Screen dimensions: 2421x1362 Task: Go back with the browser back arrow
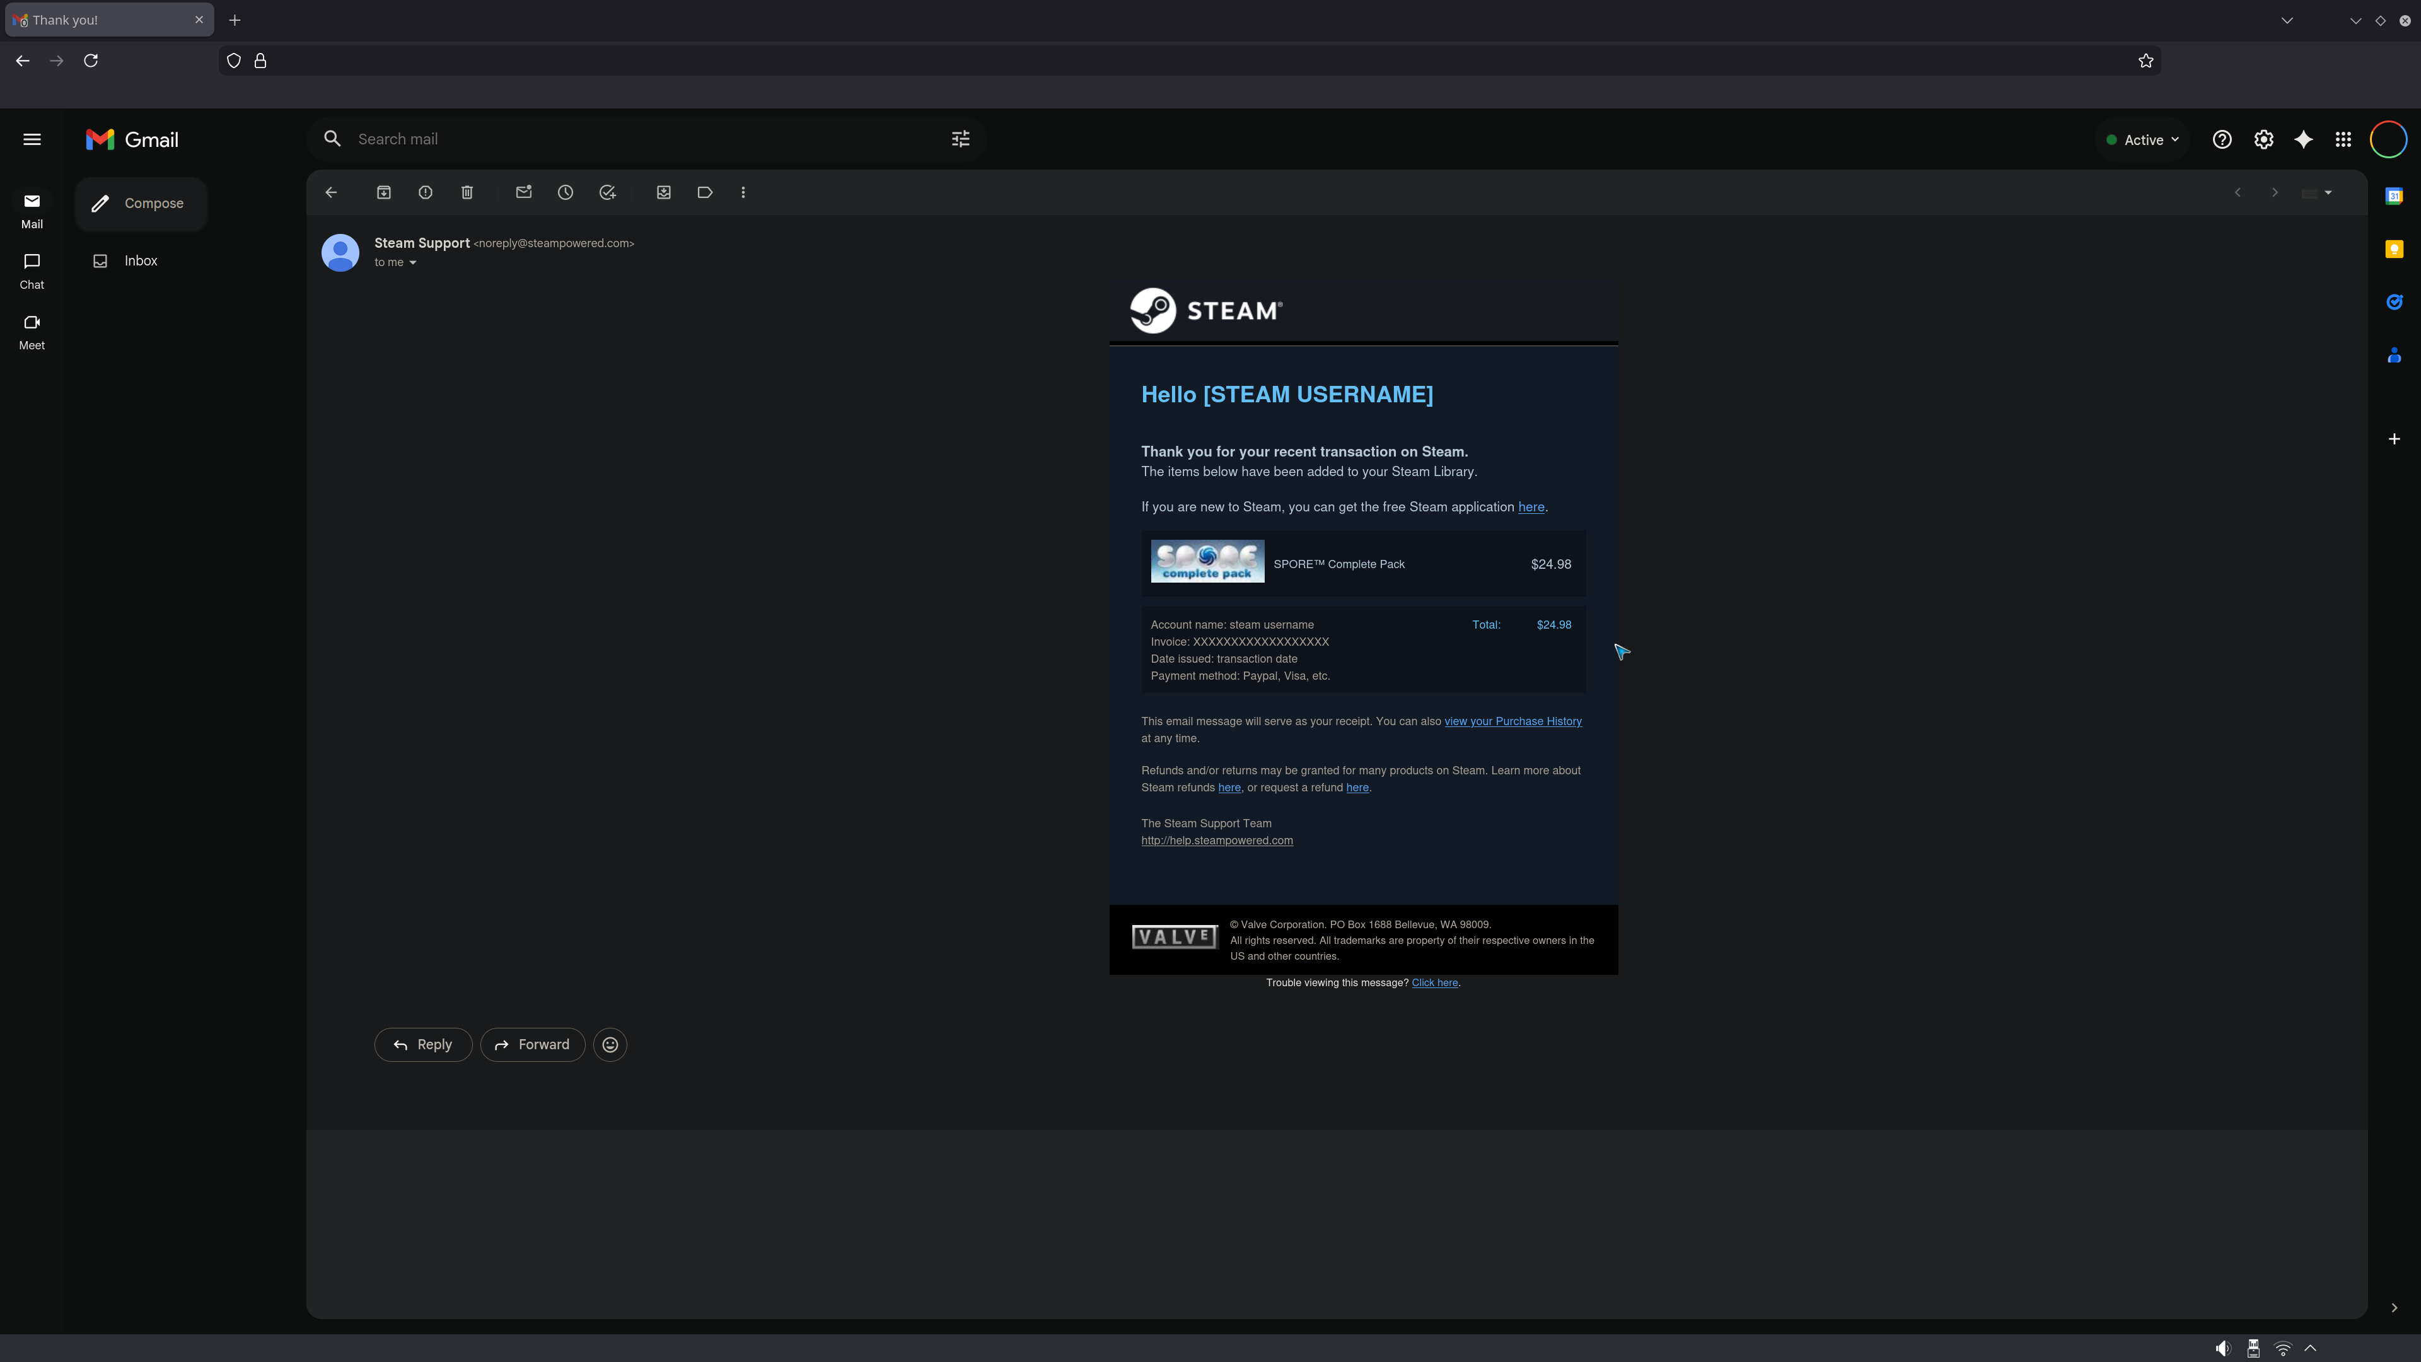23,61
